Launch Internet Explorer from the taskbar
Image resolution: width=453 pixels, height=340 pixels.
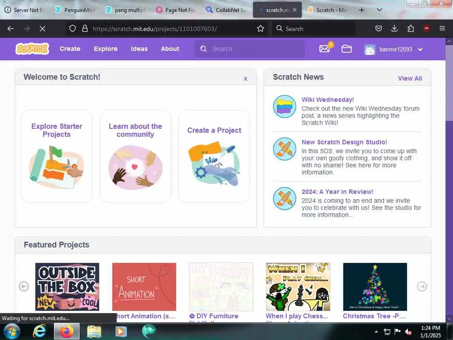39,331
